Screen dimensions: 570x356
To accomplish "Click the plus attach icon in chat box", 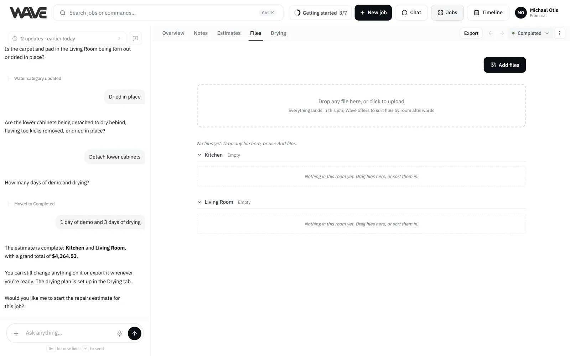I will click(16, 333).
